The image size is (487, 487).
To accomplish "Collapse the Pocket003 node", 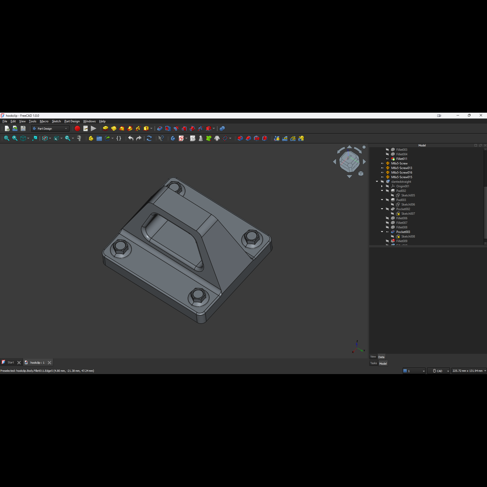I will point(382,232).
